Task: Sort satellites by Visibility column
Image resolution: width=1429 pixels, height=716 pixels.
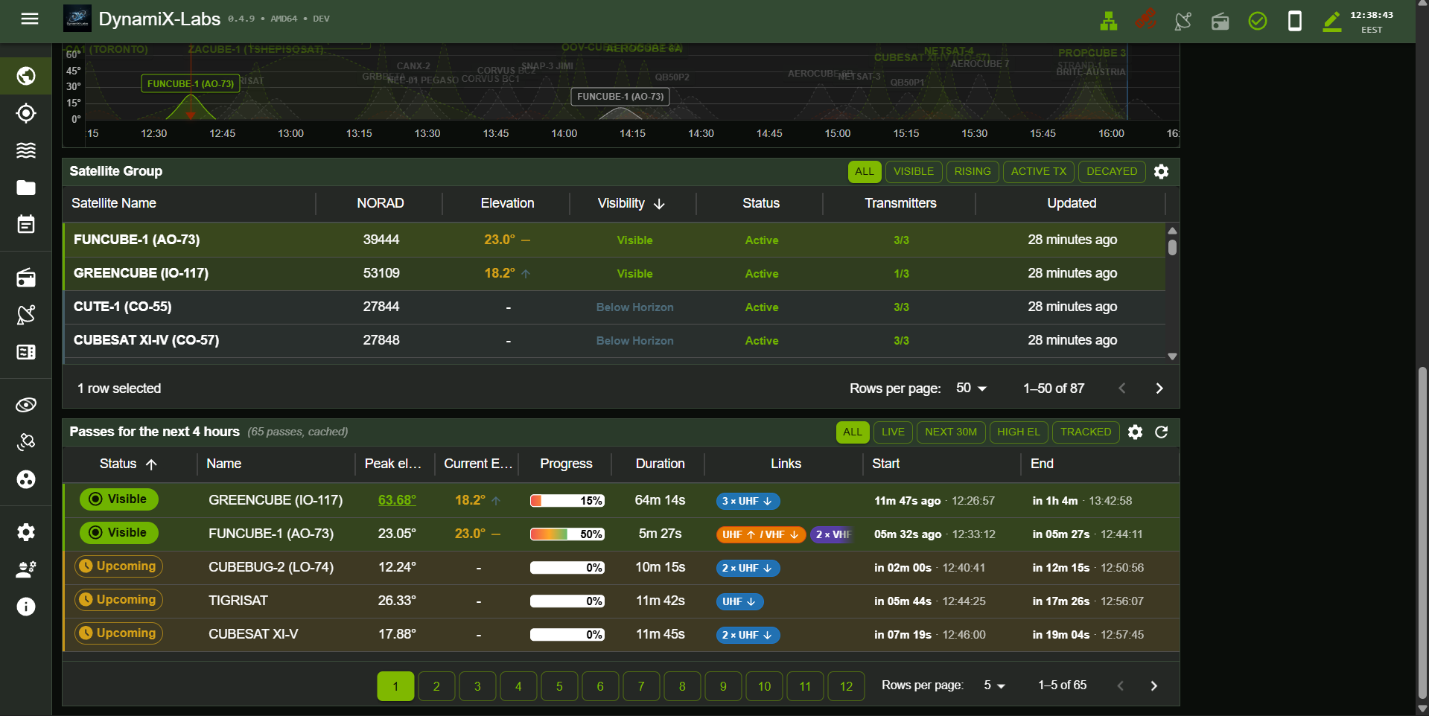Action: pos(631,204)
